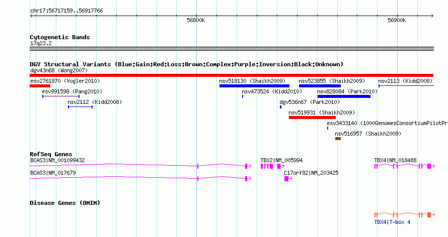The image size is (448, 237).
Task: Click the chr17:56717159..56917766 coordinates text
Action: click(x=66, y=11)
